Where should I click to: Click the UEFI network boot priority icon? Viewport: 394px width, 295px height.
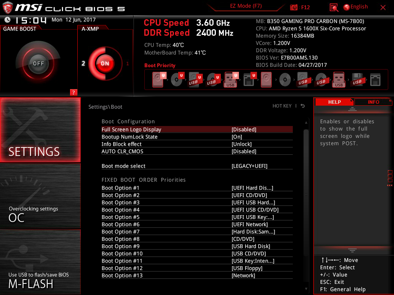249,80
